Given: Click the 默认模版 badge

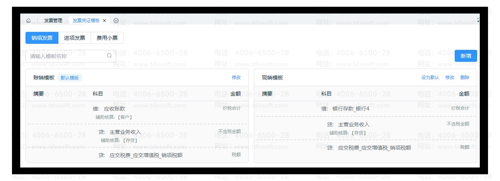Looking at the screenshot, I should 70,78.
